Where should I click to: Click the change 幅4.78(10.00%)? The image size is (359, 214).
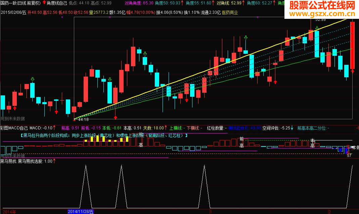141,12
